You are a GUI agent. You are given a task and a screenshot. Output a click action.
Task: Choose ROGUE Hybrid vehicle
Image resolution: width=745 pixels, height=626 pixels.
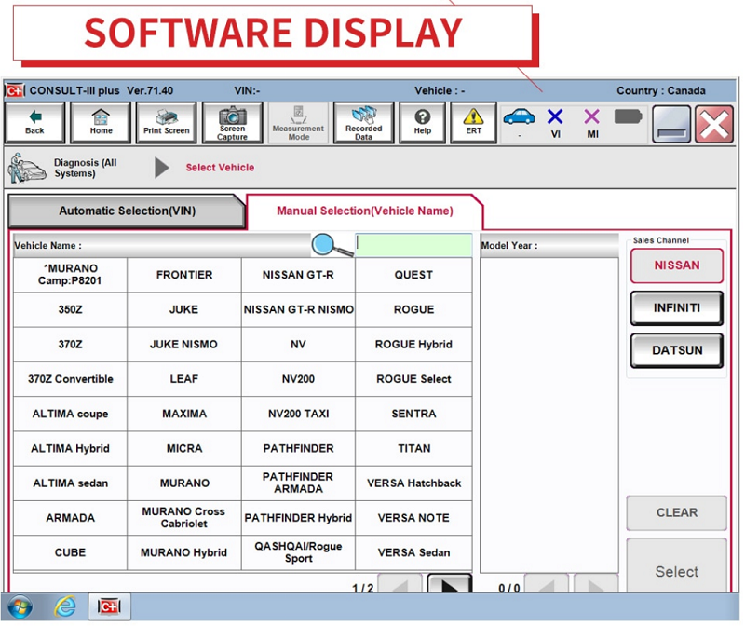pos(413,344)
